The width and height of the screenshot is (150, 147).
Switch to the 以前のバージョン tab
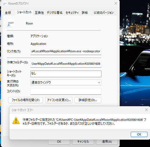point(104,13)
